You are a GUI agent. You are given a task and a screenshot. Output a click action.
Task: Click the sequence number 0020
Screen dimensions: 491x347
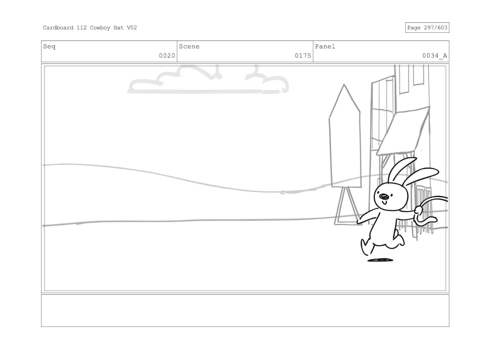[167, 56]
